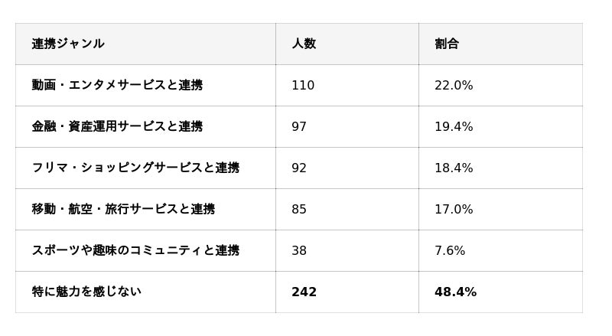Click the cell showing 92
The width and height of the screenshot is (612, 336).
pyautogui.click(x=299, y=168)
